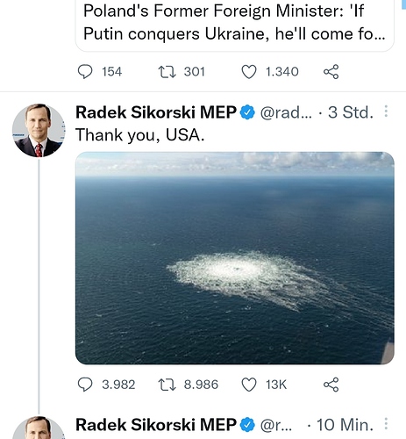View the sea gas leak photo
This screenshot has width=406, height=439.
[x=235, y=258]
